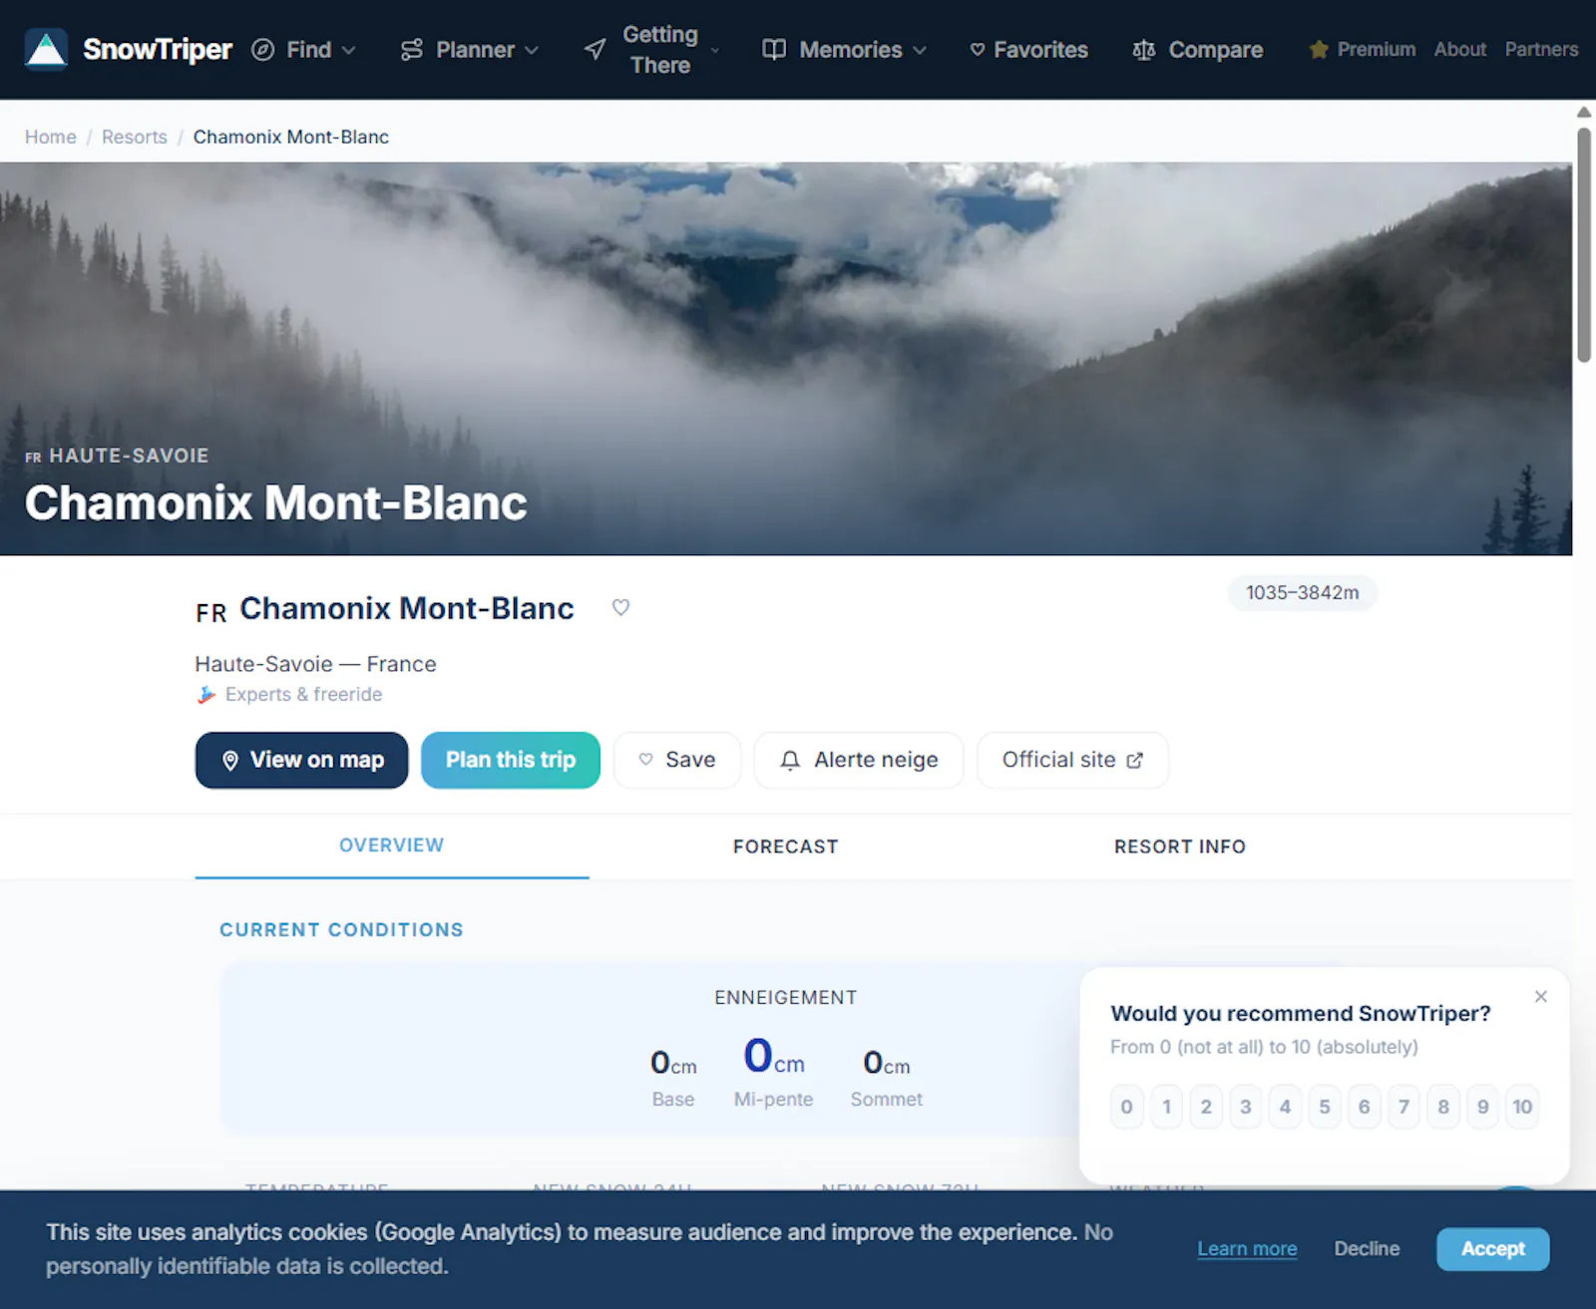The image size is (1596, 1309).
Task: Click the Save button
Action: point(677,761)
